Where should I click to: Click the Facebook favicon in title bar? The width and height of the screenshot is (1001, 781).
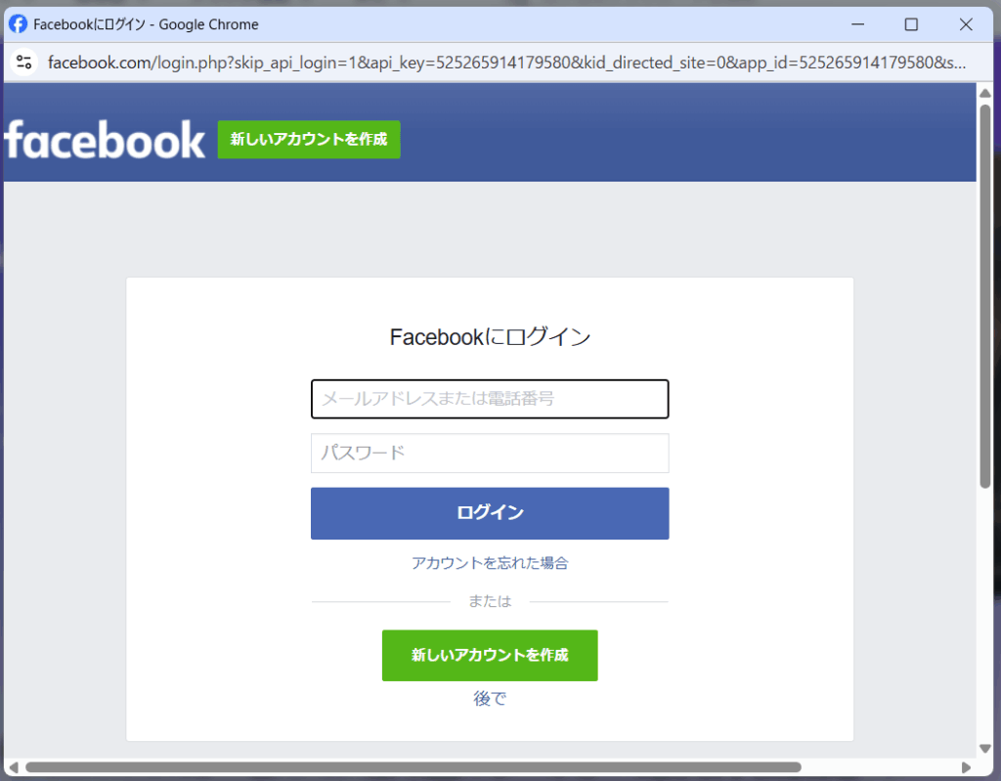(18, 24)
